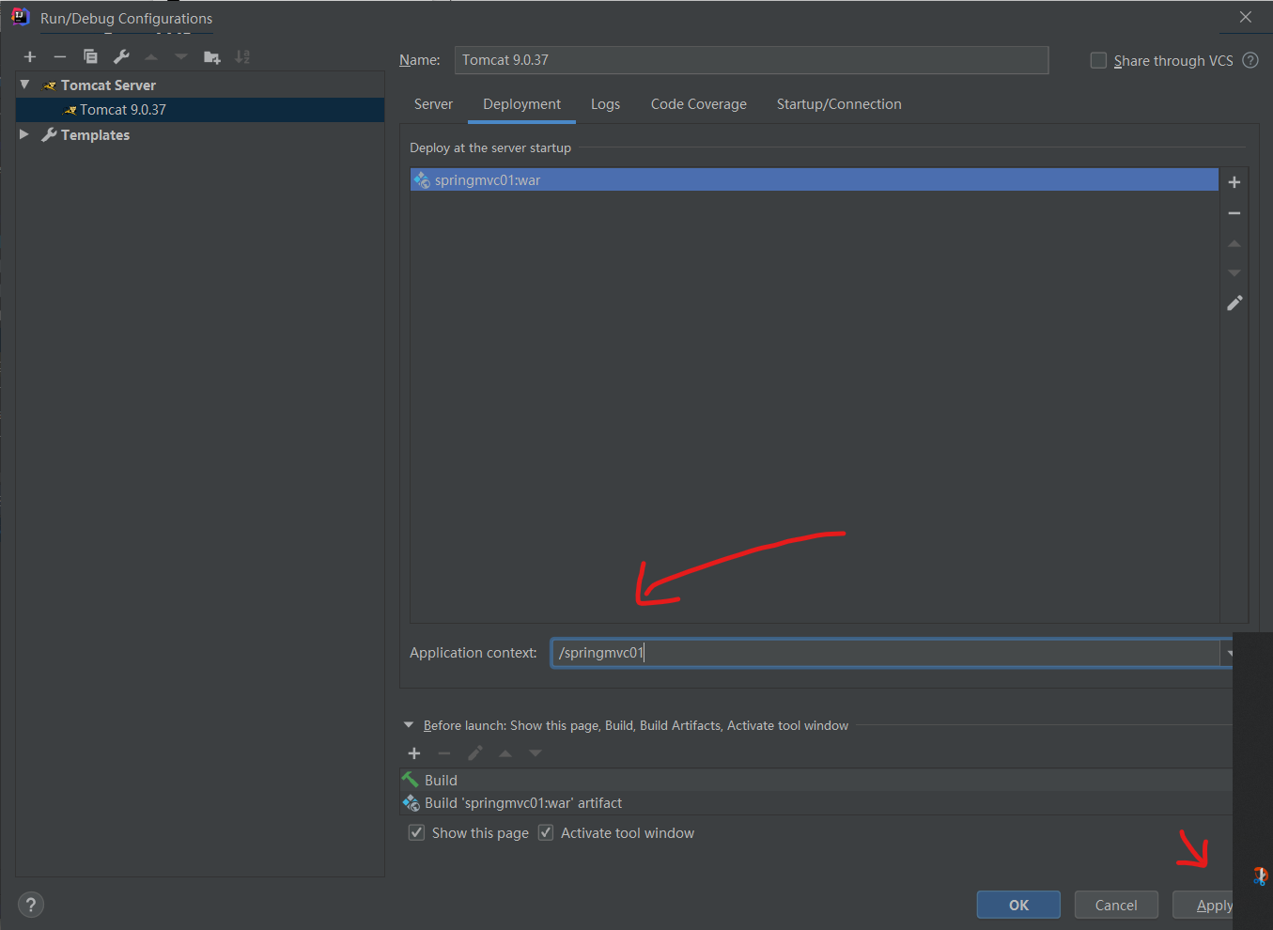Expand the Templates tree node
The image size is (1273, 930).
pos(24,134)
